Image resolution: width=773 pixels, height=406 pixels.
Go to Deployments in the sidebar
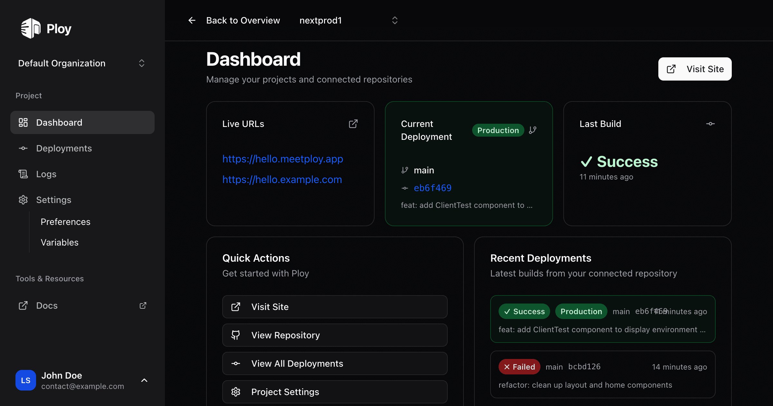point(64,148)
